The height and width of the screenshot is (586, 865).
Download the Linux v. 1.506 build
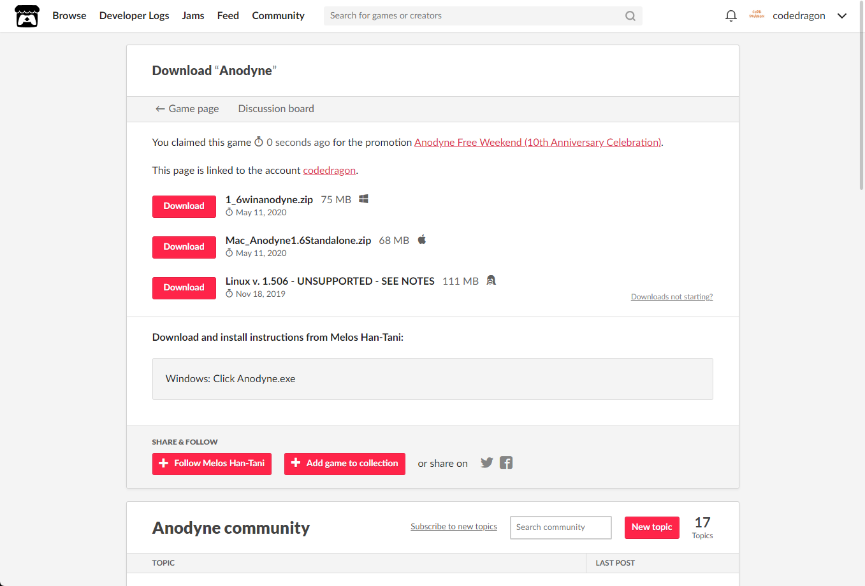pyautogui.click(x=184, y=288)
